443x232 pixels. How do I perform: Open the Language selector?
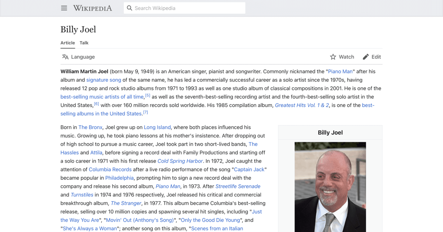click(x=78, y=57)
